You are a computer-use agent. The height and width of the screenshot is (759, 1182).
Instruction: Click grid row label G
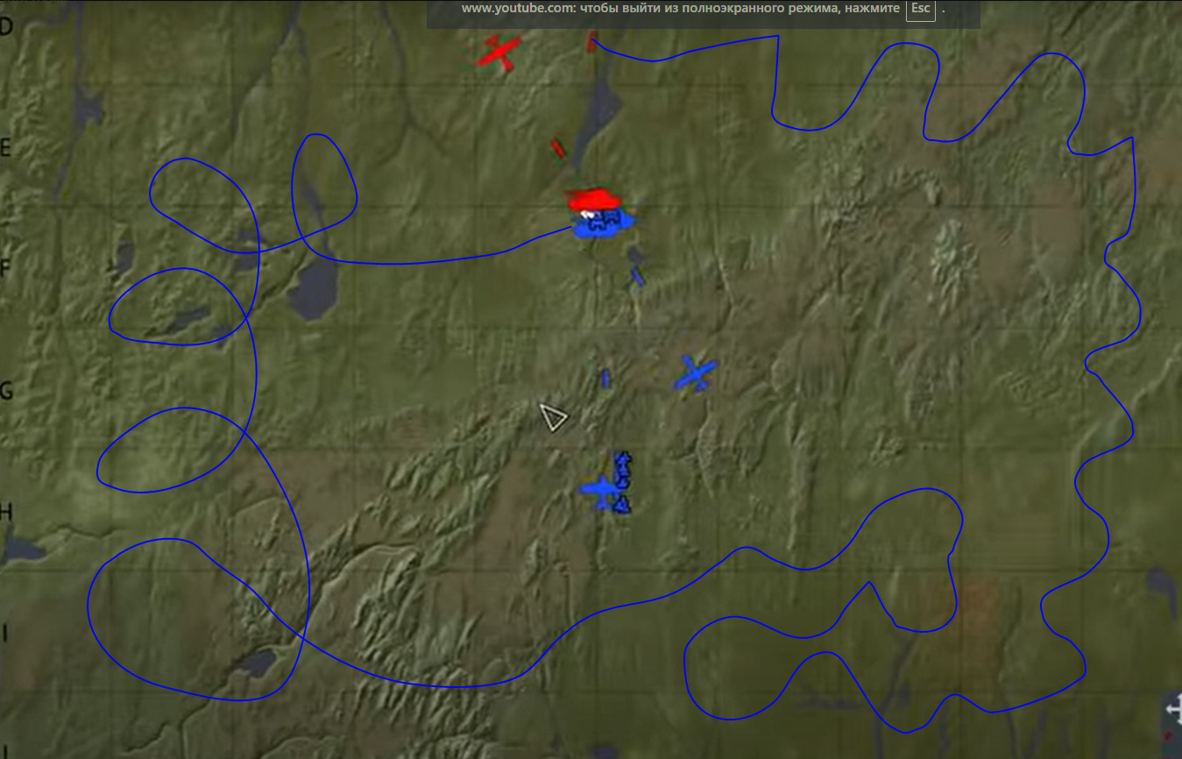7,390
